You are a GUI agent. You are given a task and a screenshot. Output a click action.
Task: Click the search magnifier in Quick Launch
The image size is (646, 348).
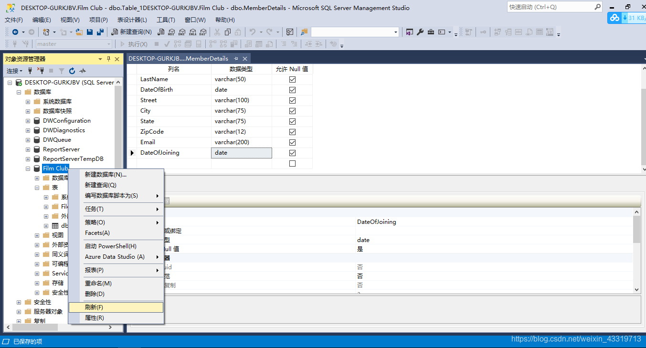tap(597, 7)
